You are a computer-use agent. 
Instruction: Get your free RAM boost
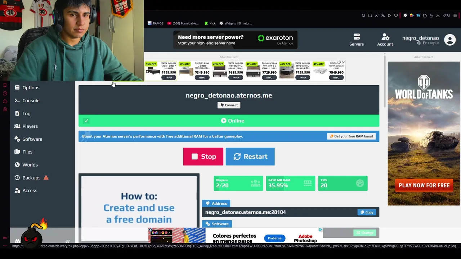pyautogui.click(x=352, y=136)
